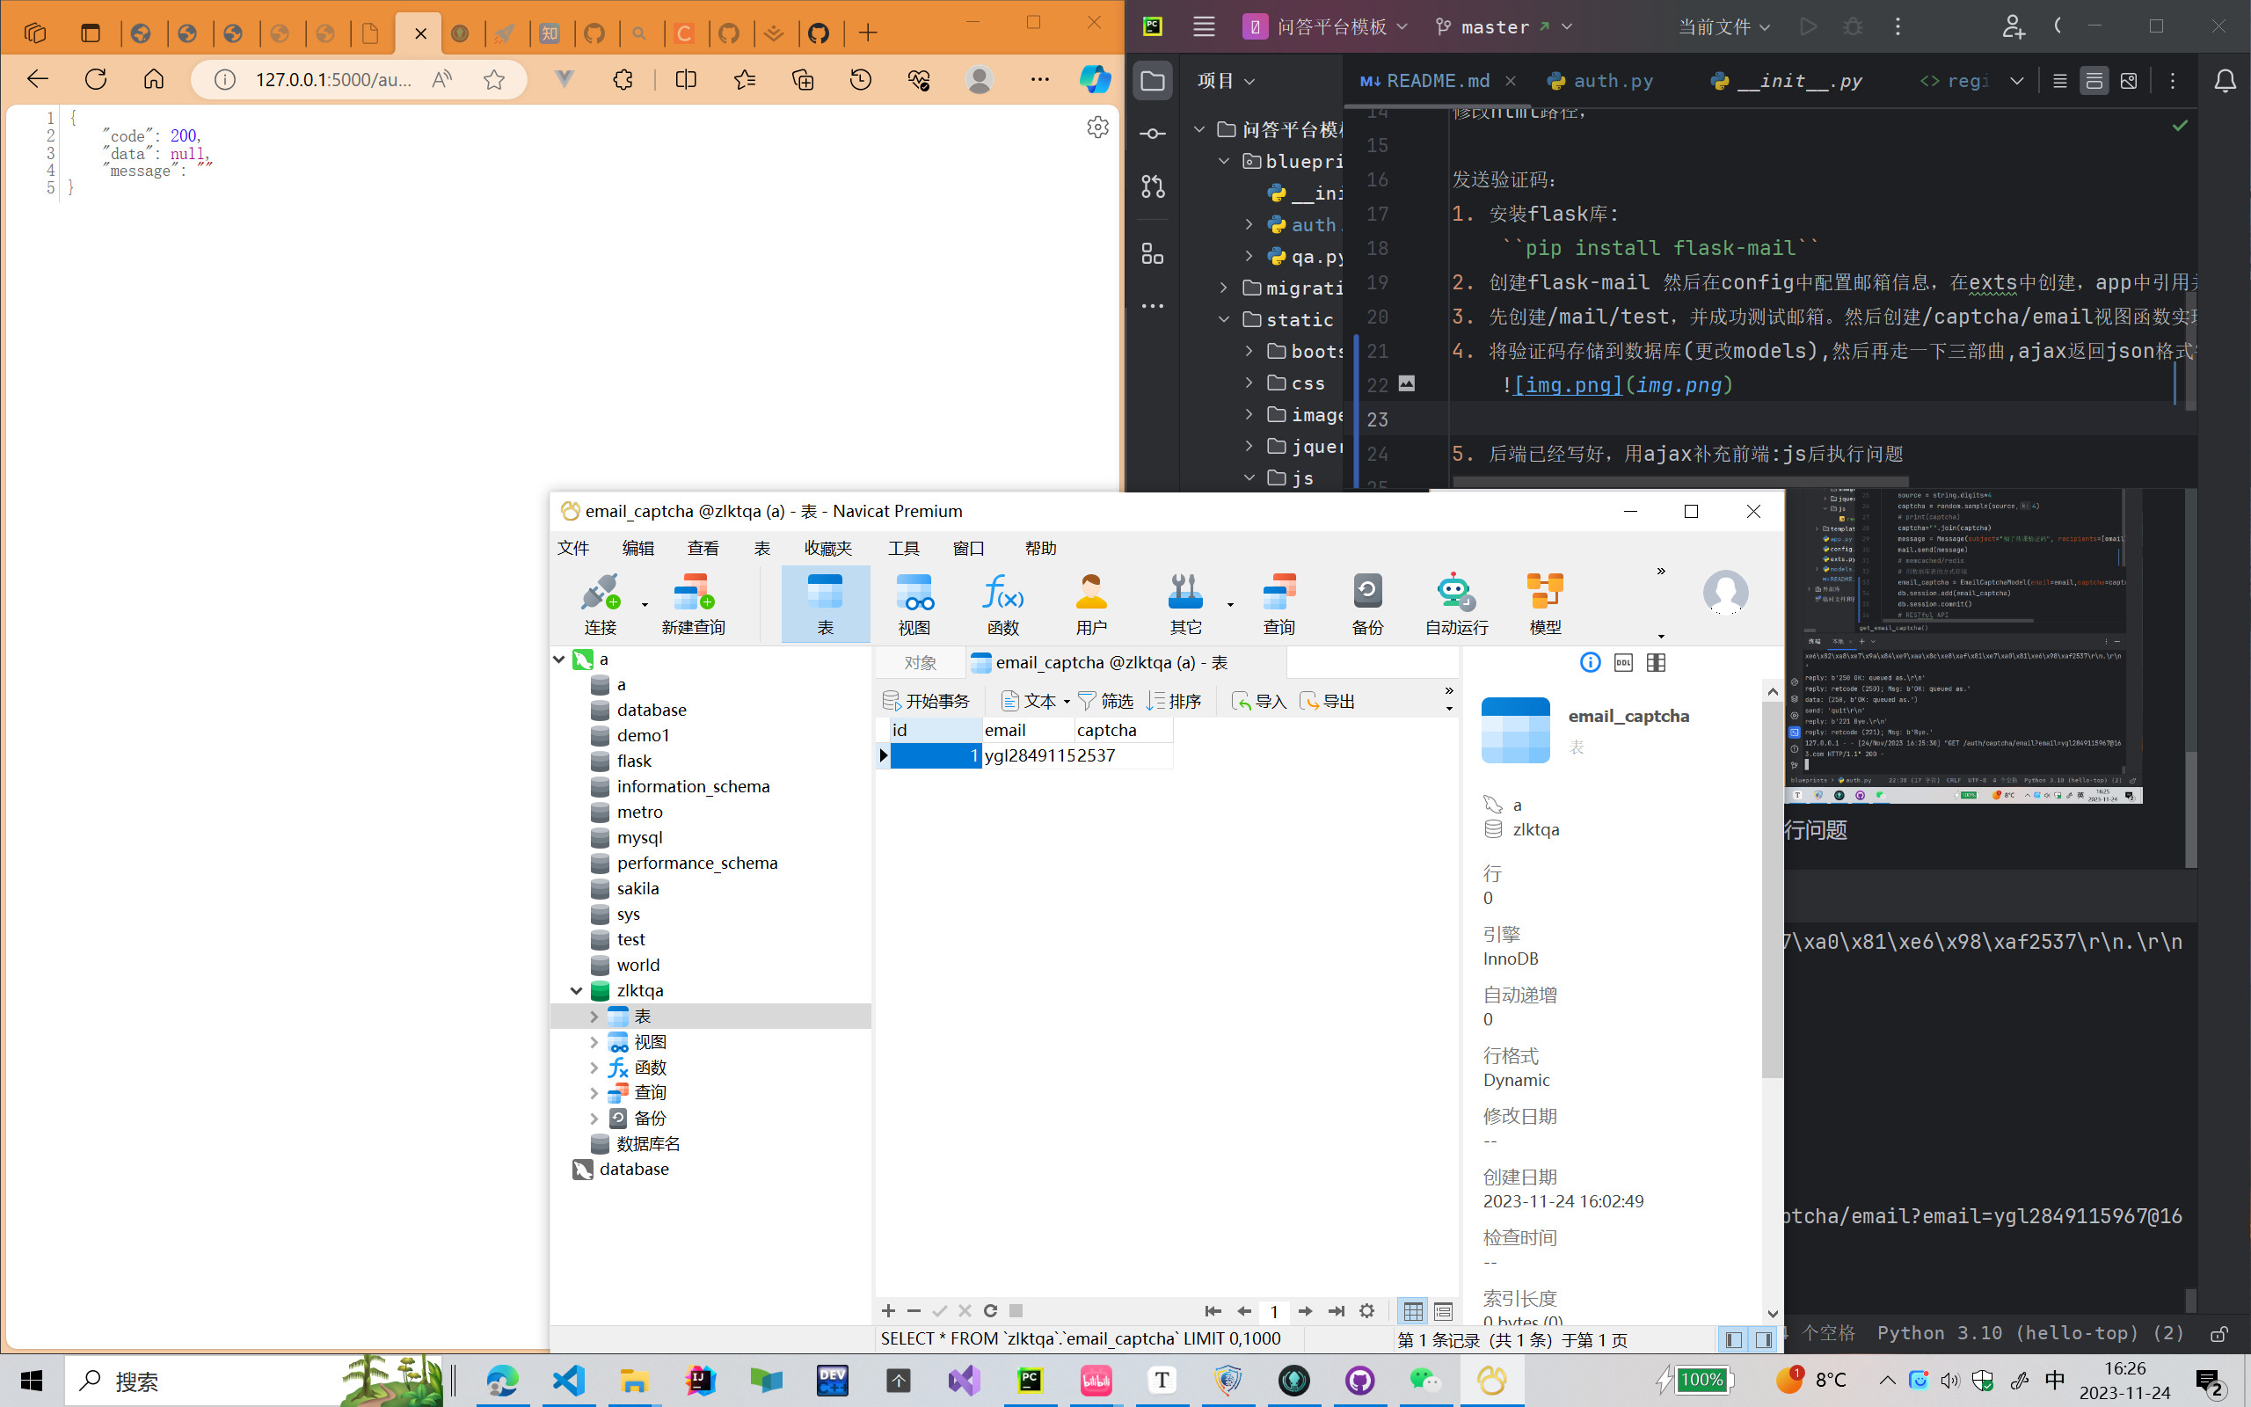Image resolution: width=2251 pixels, height=1407 pixels.
Task: Toggle PyCharm editor-only view mode
Action: (2059, 81)
